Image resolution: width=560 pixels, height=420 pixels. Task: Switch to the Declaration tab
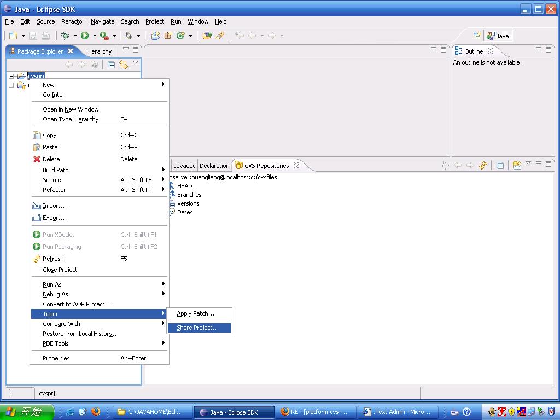pos(214,166)
